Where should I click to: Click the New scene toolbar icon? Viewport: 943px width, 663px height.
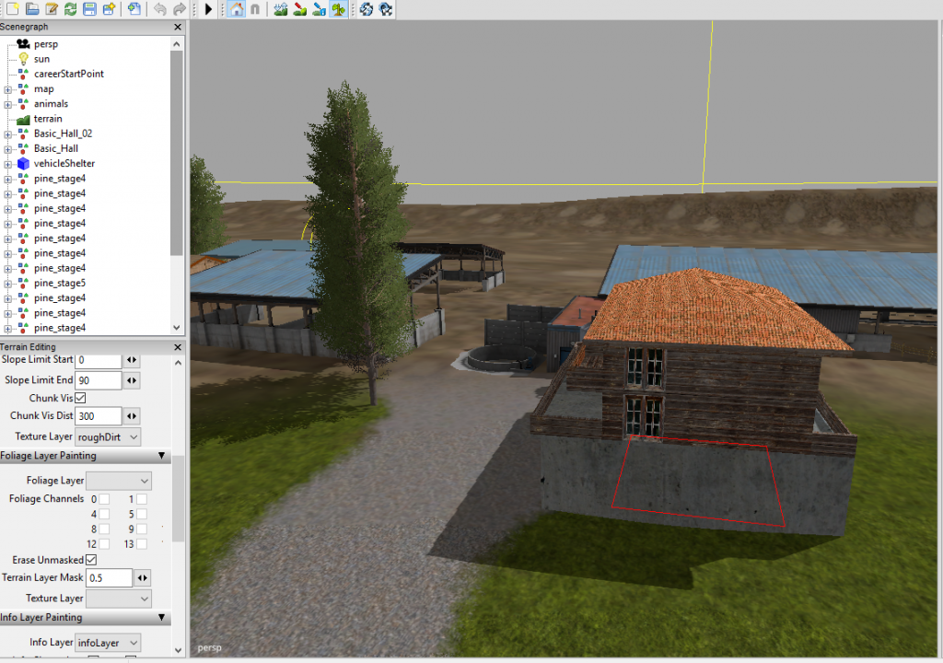coord(13,9)
